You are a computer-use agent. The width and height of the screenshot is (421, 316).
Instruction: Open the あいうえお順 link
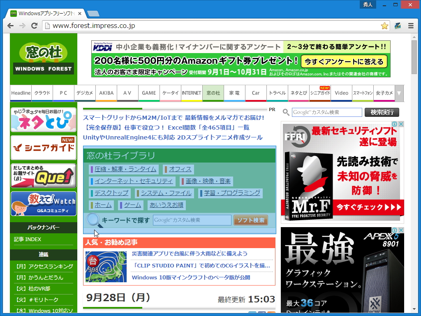coord(167,205)
